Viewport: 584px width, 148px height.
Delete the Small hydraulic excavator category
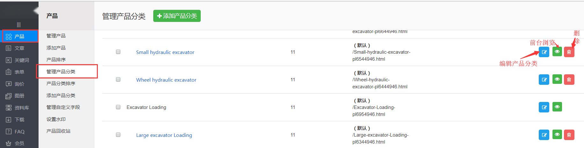[569, 52]
